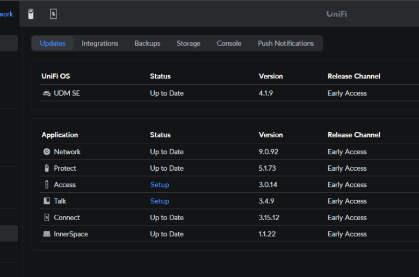The height and width of the screenshot is (277, 419).
Task: Click Early Access channel for Network
Action: 347,152
